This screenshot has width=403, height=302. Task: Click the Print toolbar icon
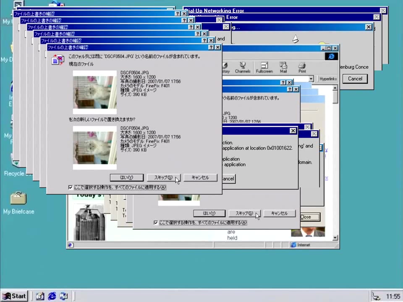(x=302, y=67)
